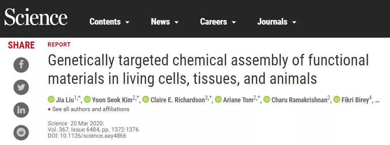Share the article on Twitter
390x145 pixels.
click(x=21, y=87)
